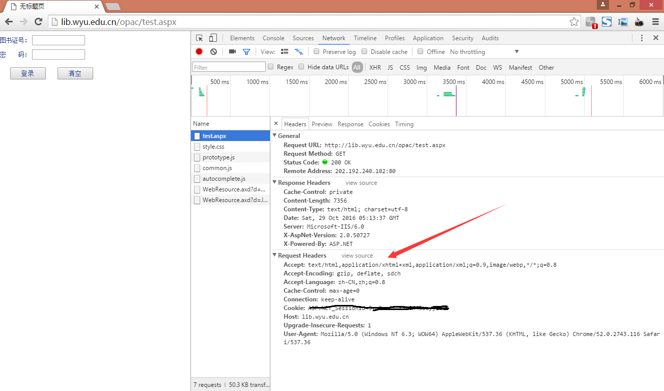Toggle the overview waterfall view icon

299,51
